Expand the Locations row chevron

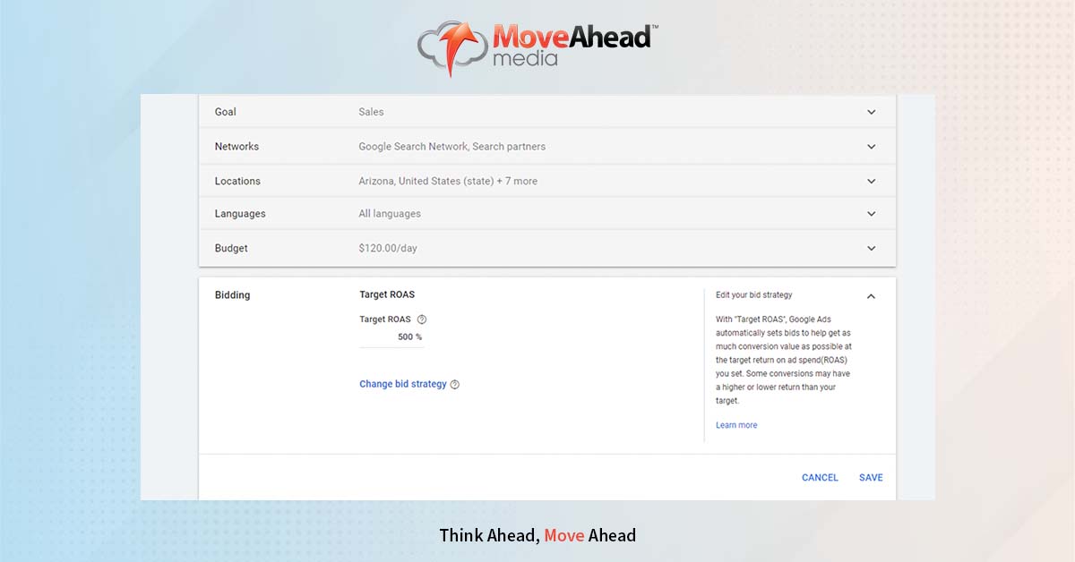pyautogui.click(x=871, y=181)
